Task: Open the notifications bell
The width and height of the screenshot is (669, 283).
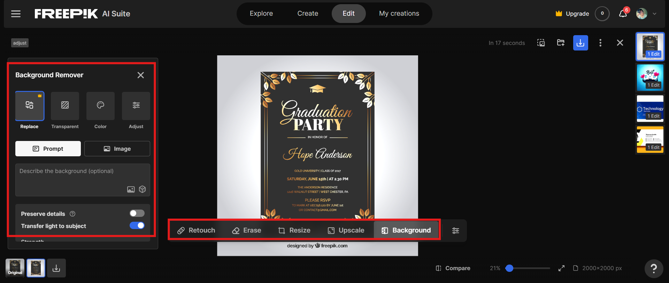Action: pyautogui.click(x=623, y=14)
